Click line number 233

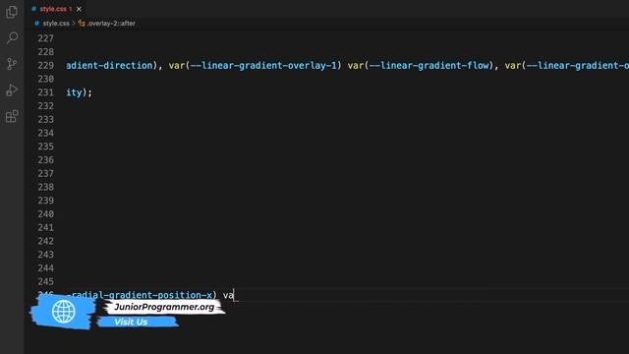click(46, 120)
